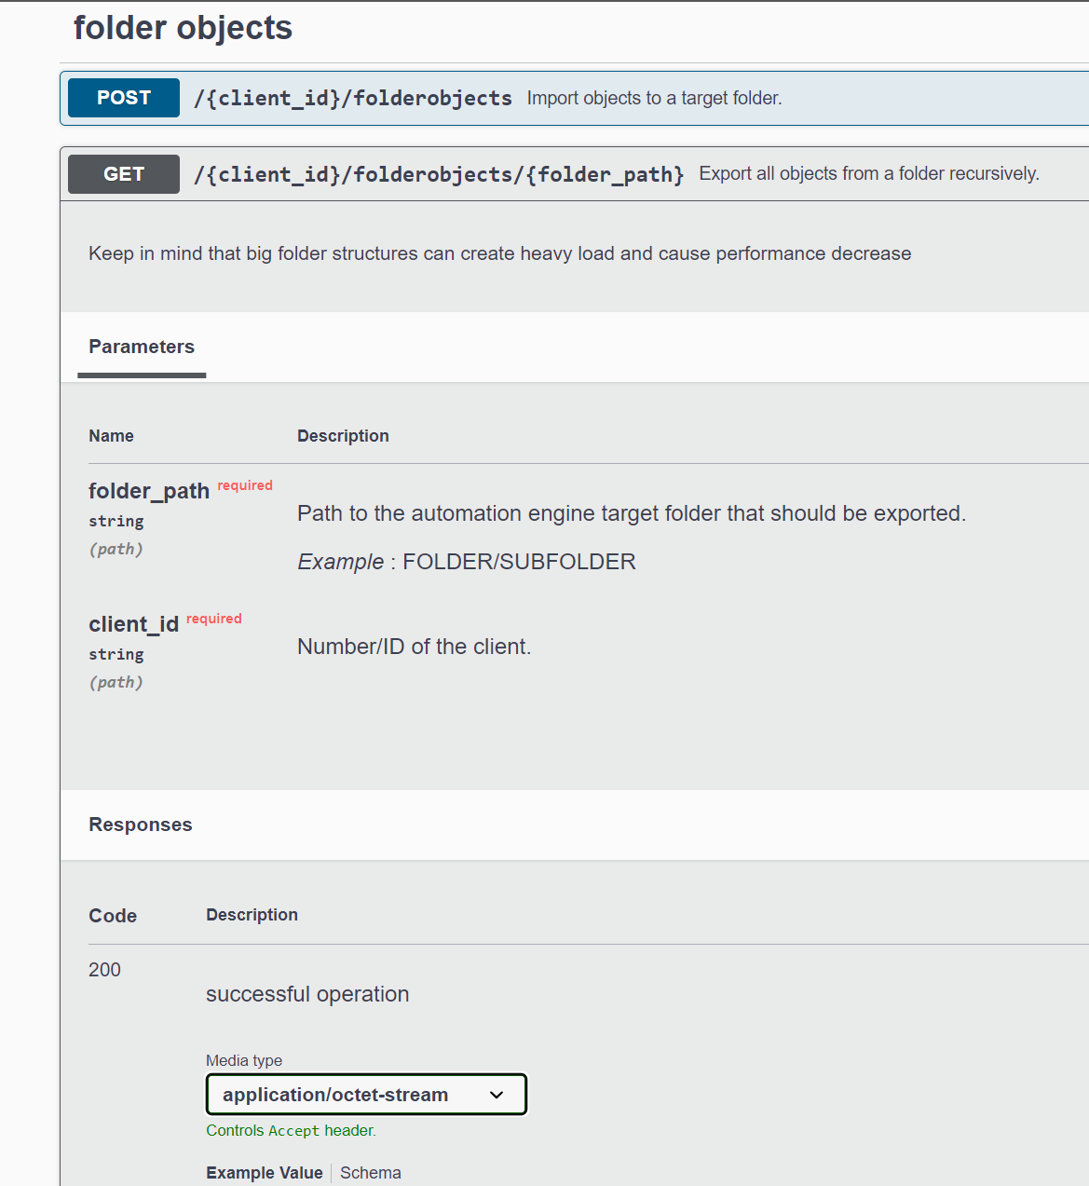The image size is (1089, 1186).
Task: Click 'Export all objects from a folder recursively' summary
Action: pyautogui.click(x=868, y=174)
